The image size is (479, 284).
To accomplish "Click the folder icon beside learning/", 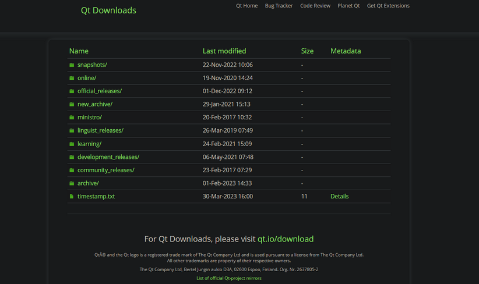I will tap(72, 144).
